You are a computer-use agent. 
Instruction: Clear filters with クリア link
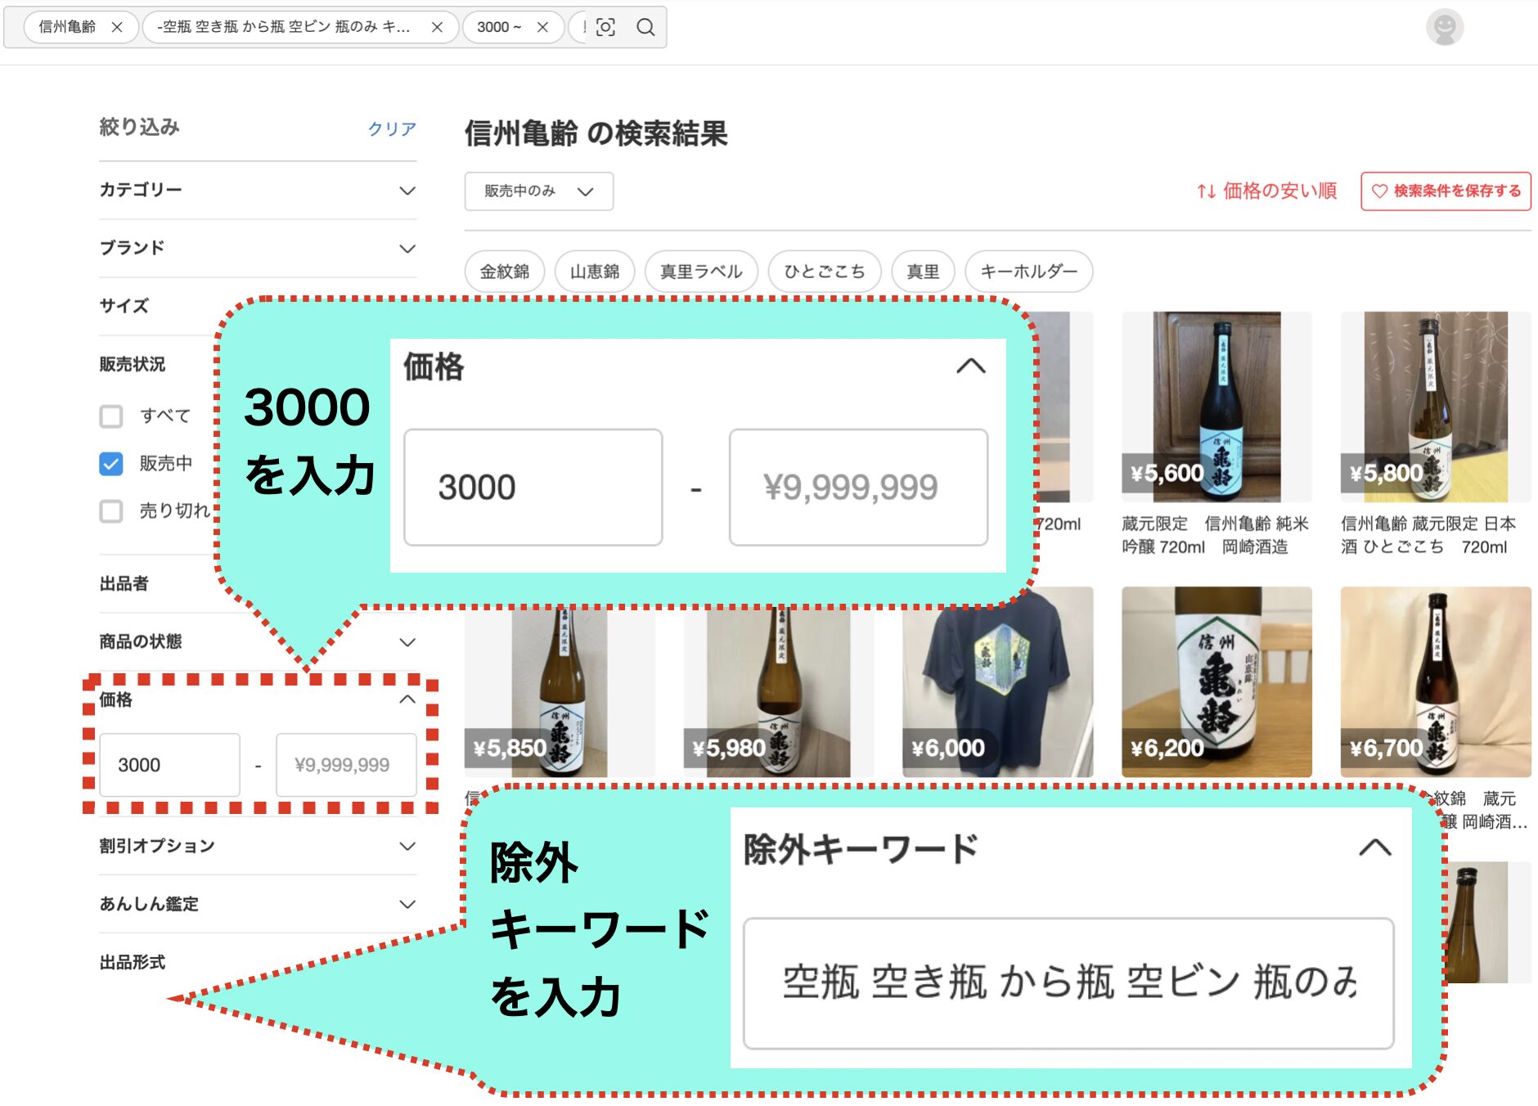392,128
